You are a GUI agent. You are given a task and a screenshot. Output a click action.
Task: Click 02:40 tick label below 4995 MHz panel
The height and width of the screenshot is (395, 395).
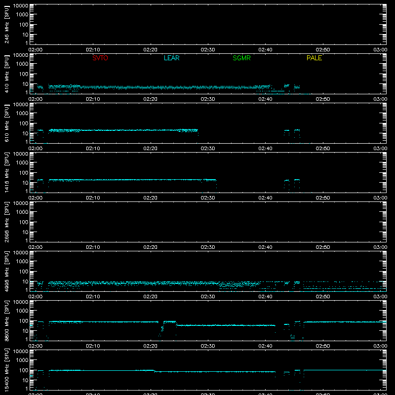(x=265, y=297)
